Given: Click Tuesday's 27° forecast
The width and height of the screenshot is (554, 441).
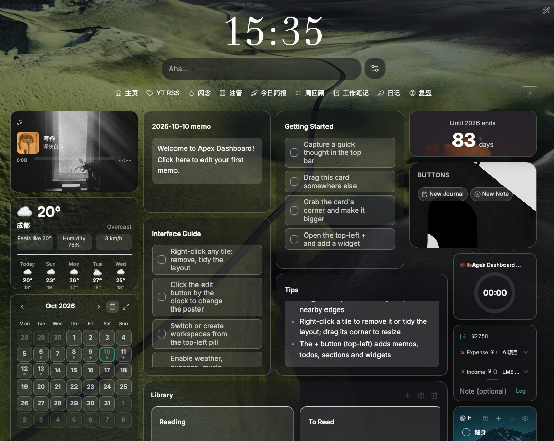Looking at the screenshot, I should click(x=97, y=275).
